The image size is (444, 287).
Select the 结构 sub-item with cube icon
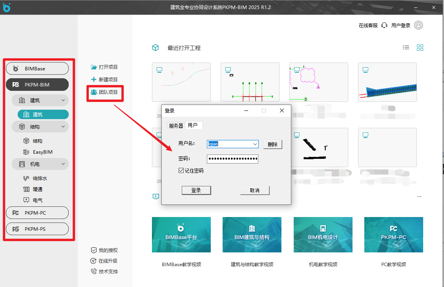point(33,141)
